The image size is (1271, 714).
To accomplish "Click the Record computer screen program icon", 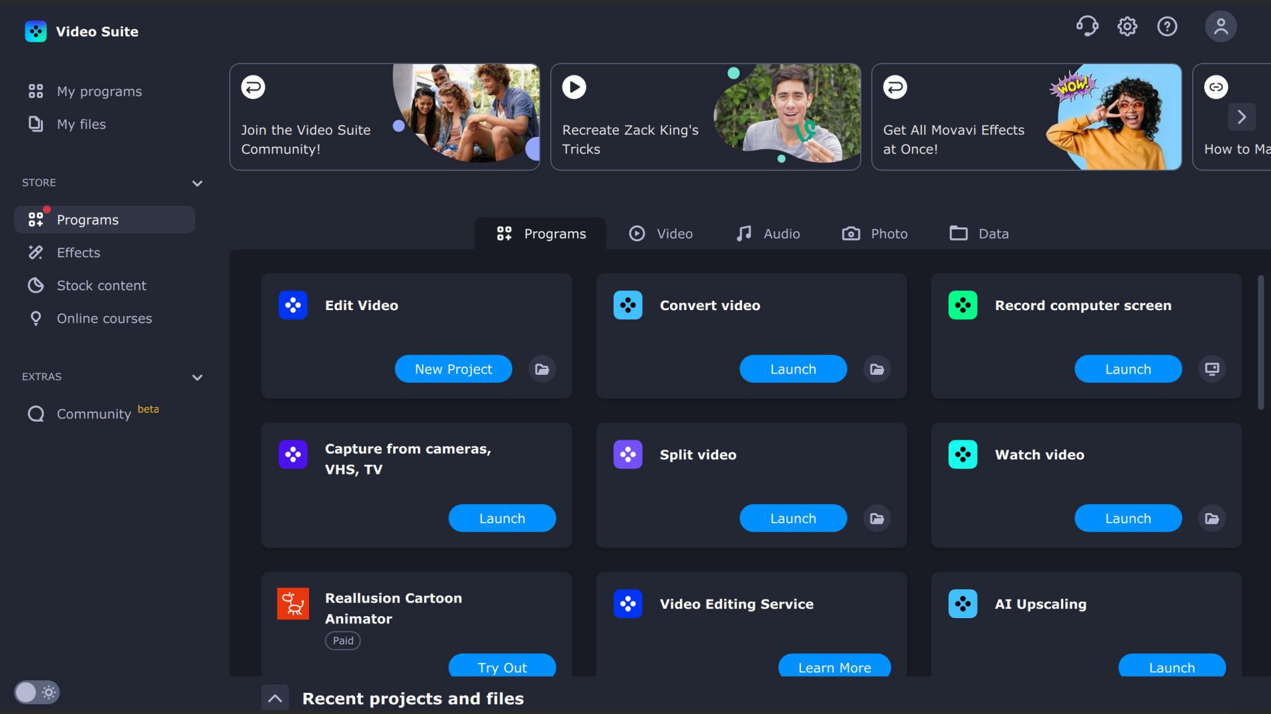I will (963, 305).
